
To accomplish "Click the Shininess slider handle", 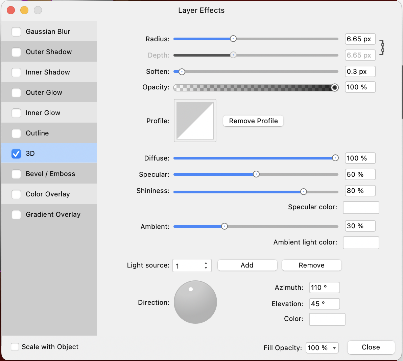I will coord(303,191).
